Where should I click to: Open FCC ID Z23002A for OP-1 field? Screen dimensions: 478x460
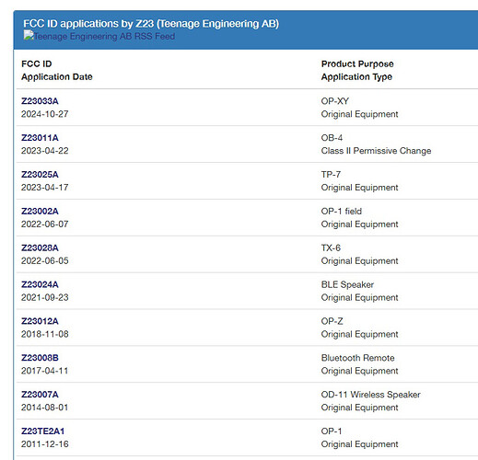(x=40, y=211)
